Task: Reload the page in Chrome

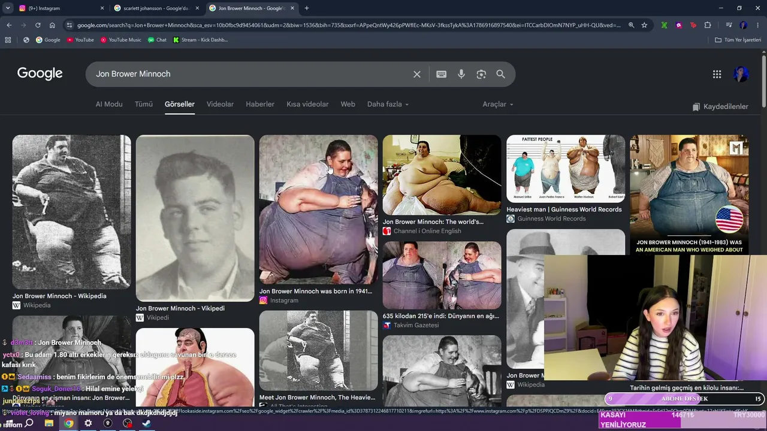Action: [38, 25]
